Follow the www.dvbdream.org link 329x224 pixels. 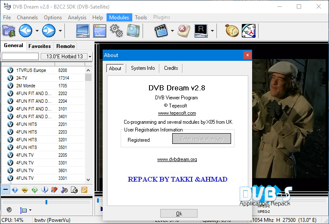(x=177, y=159)
